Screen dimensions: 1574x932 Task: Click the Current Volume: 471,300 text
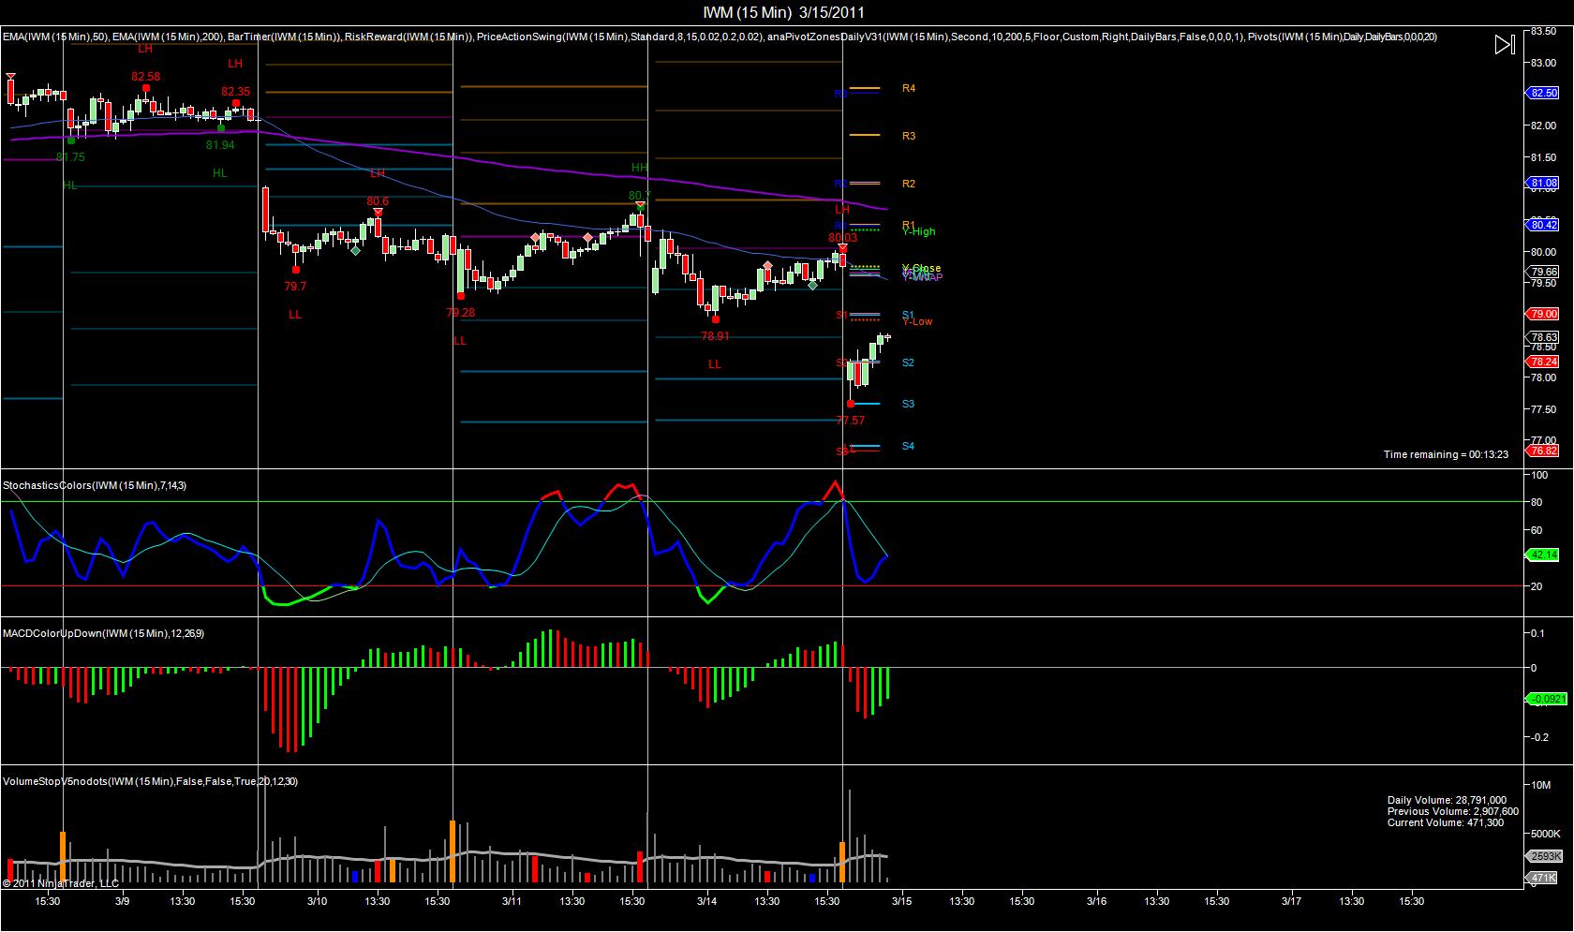coord(1446,822)
